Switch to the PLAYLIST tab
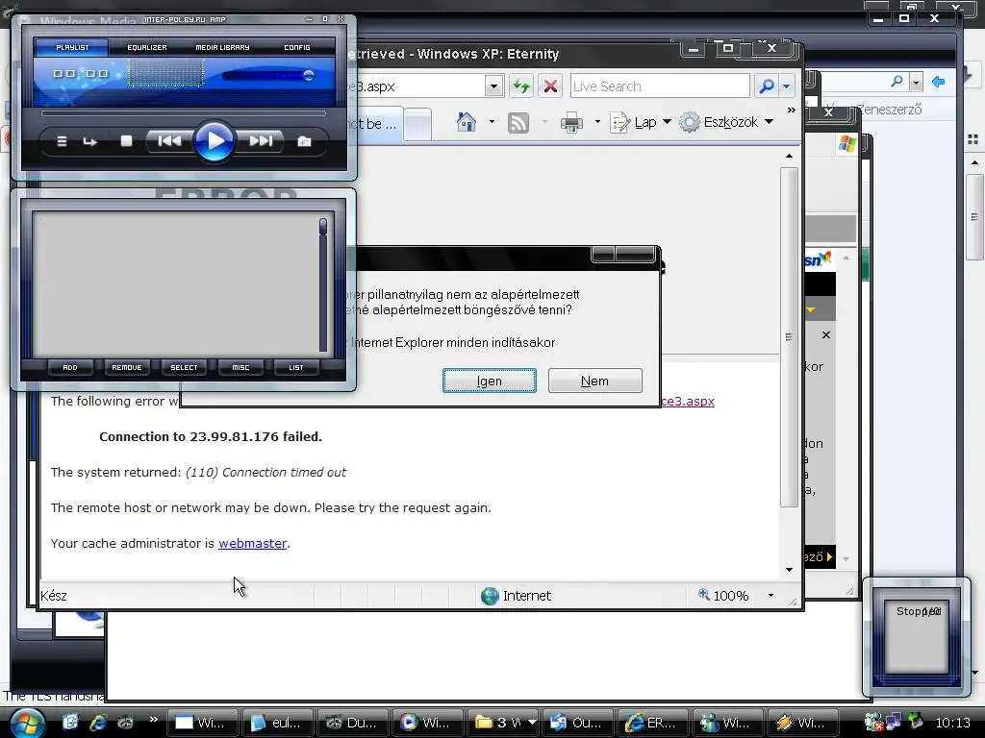 [72, 48]
